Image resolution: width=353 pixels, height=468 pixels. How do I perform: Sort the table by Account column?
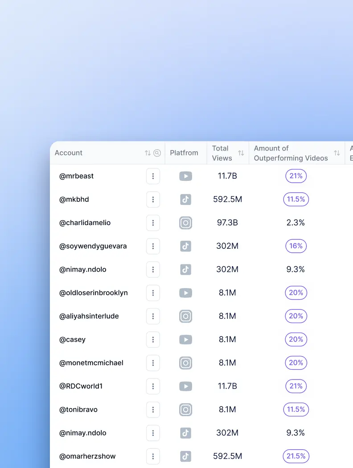tap(148, 153)
